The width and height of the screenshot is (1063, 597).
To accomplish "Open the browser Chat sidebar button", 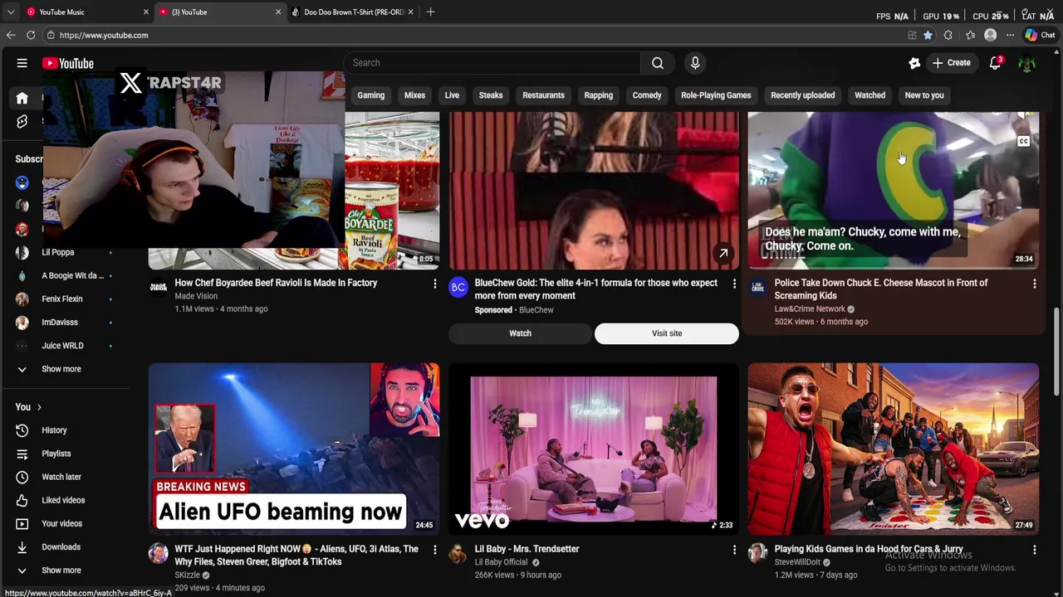I will (1039, 35).
